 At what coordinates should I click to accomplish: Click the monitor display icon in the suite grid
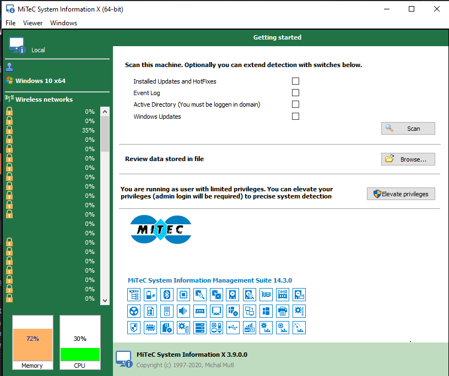pyautogui.click(x=217, y=311)
